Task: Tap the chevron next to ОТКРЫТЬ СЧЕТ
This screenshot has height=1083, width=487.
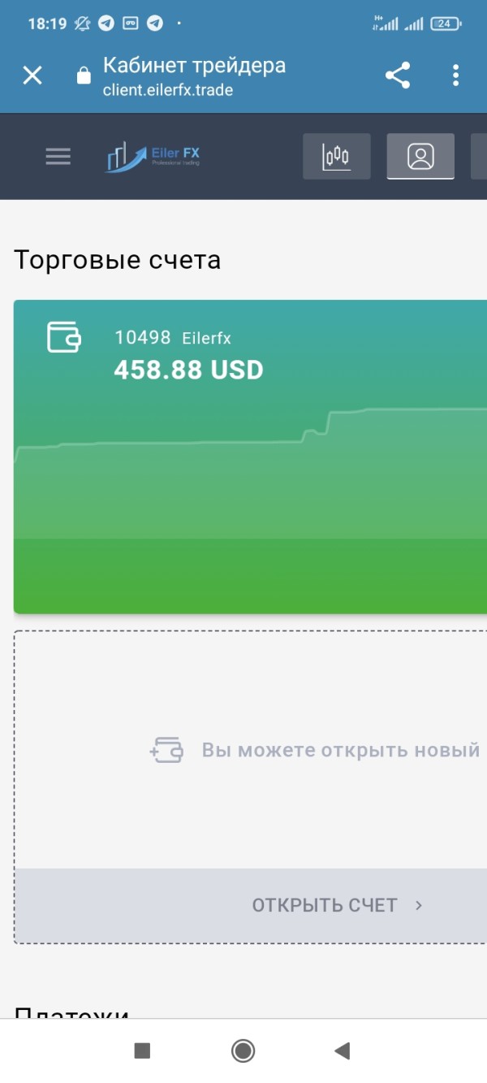Action: tap(419, 905)
